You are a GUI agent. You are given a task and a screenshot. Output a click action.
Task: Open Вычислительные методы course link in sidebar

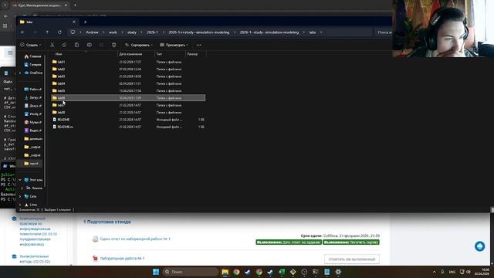point(35,259)
